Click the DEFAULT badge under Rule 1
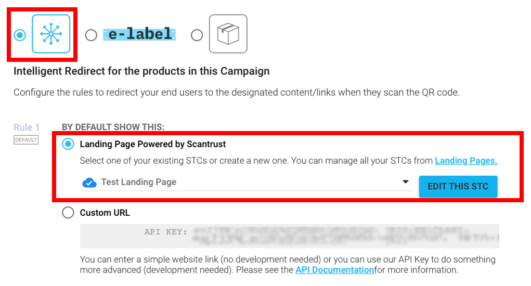This screenshot has height=286, width=531. coord(26,140)
